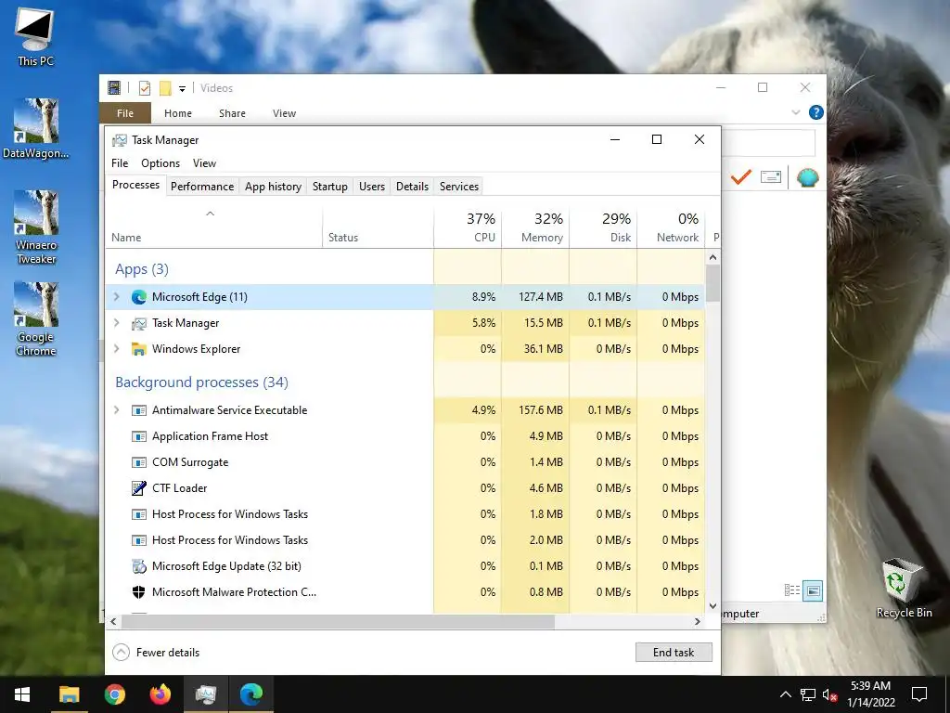Click vertical scrollbar down arrow in process list
950x713 pixels.
coord(713,605)
